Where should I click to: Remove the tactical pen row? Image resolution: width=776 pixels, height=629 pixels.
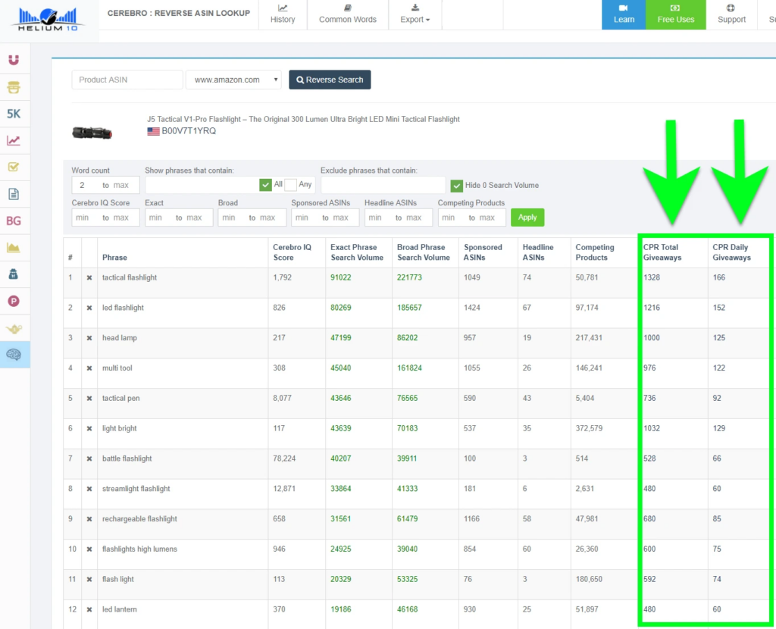tap(89, 399)
